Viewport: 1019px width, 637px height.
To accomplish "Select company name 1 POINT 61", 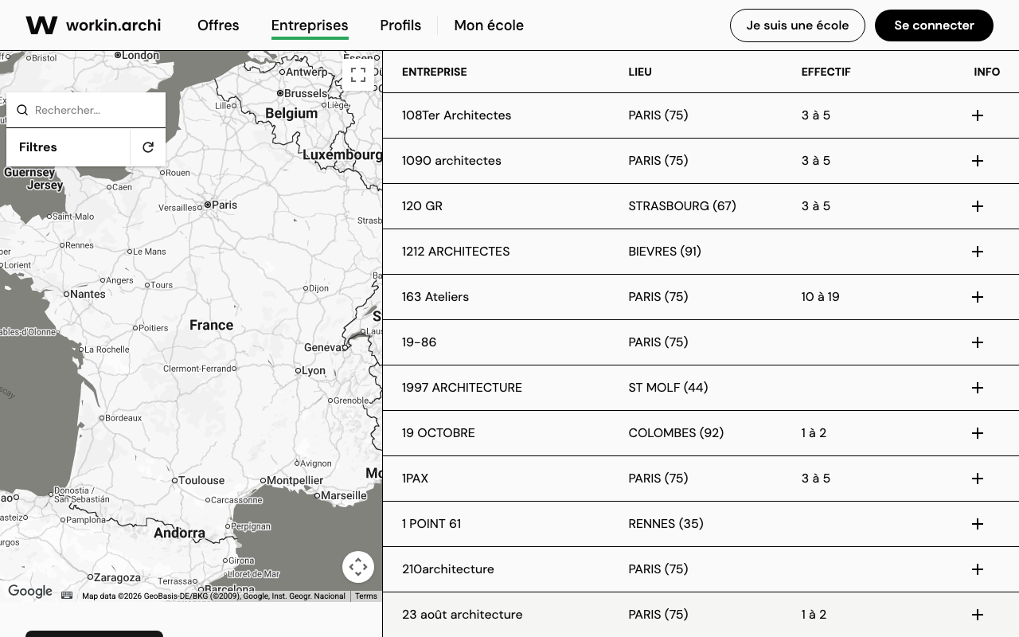I will (431, 524).
